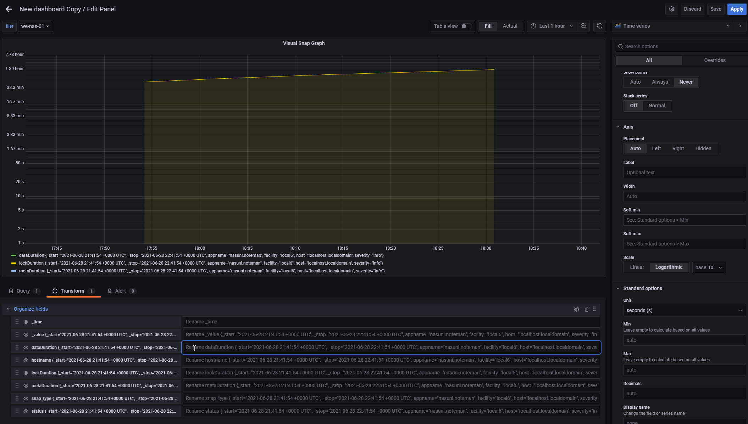The width and height of the screenshot is (748, 424).
Task: Toggle the Table view switch
Action: pos(467,26)
